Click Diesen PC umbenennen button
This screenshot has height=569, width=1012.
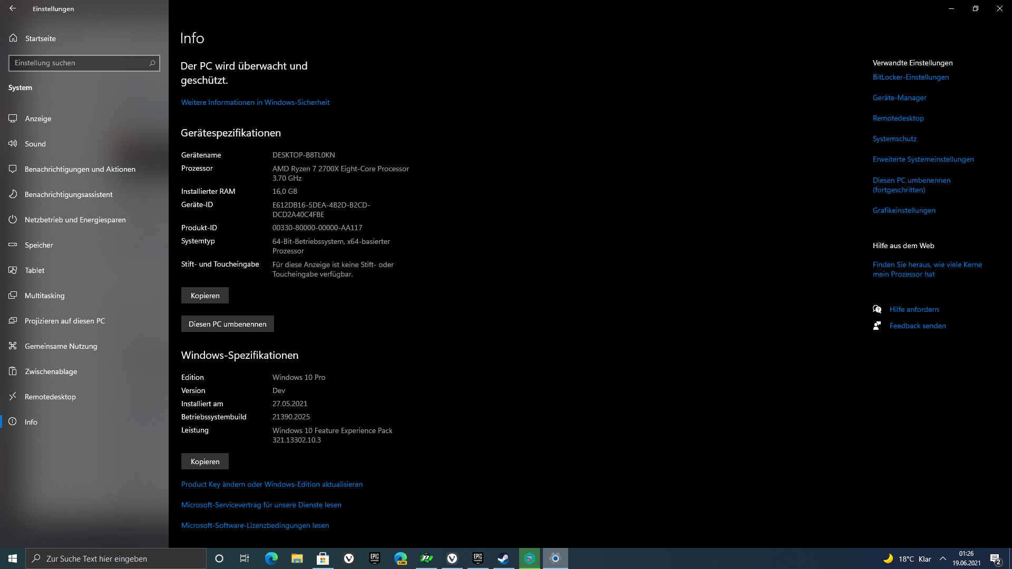(x=227, y=324)
